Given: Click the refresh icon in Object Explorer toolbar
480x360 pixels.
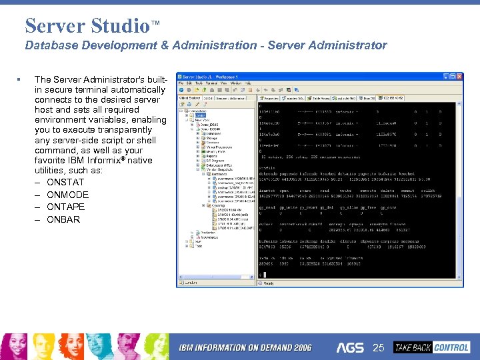Looking at the screenshot, I should 189,105.
